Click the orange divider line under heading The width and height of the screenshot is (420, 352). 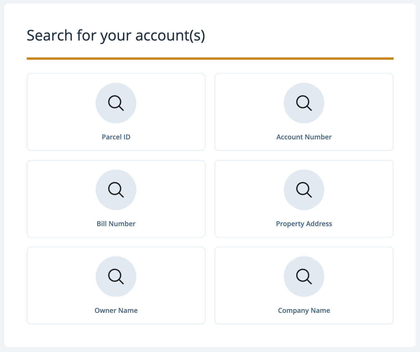(x=210, y=59)
